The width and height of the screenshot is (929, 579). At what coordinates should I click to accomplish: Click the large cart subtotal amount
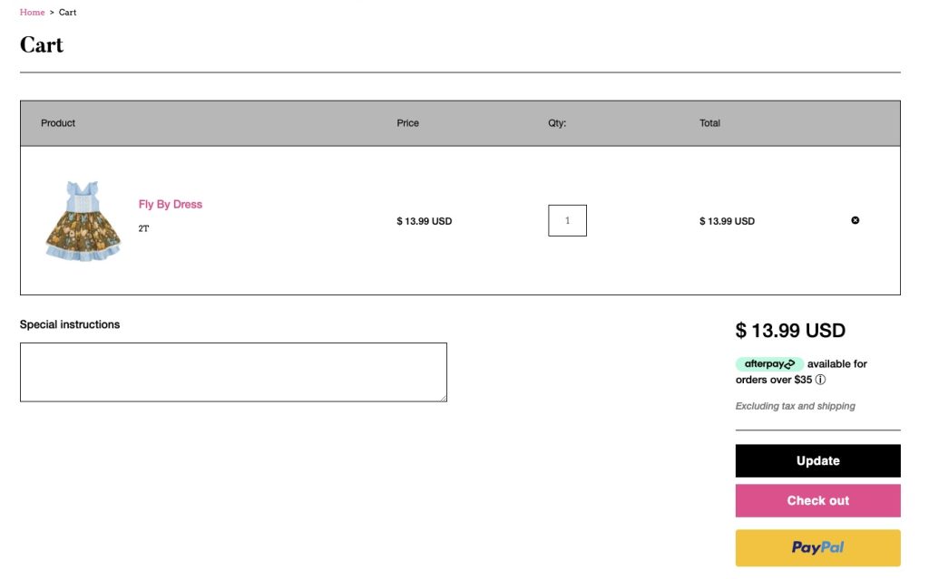(x=790, y=331)
